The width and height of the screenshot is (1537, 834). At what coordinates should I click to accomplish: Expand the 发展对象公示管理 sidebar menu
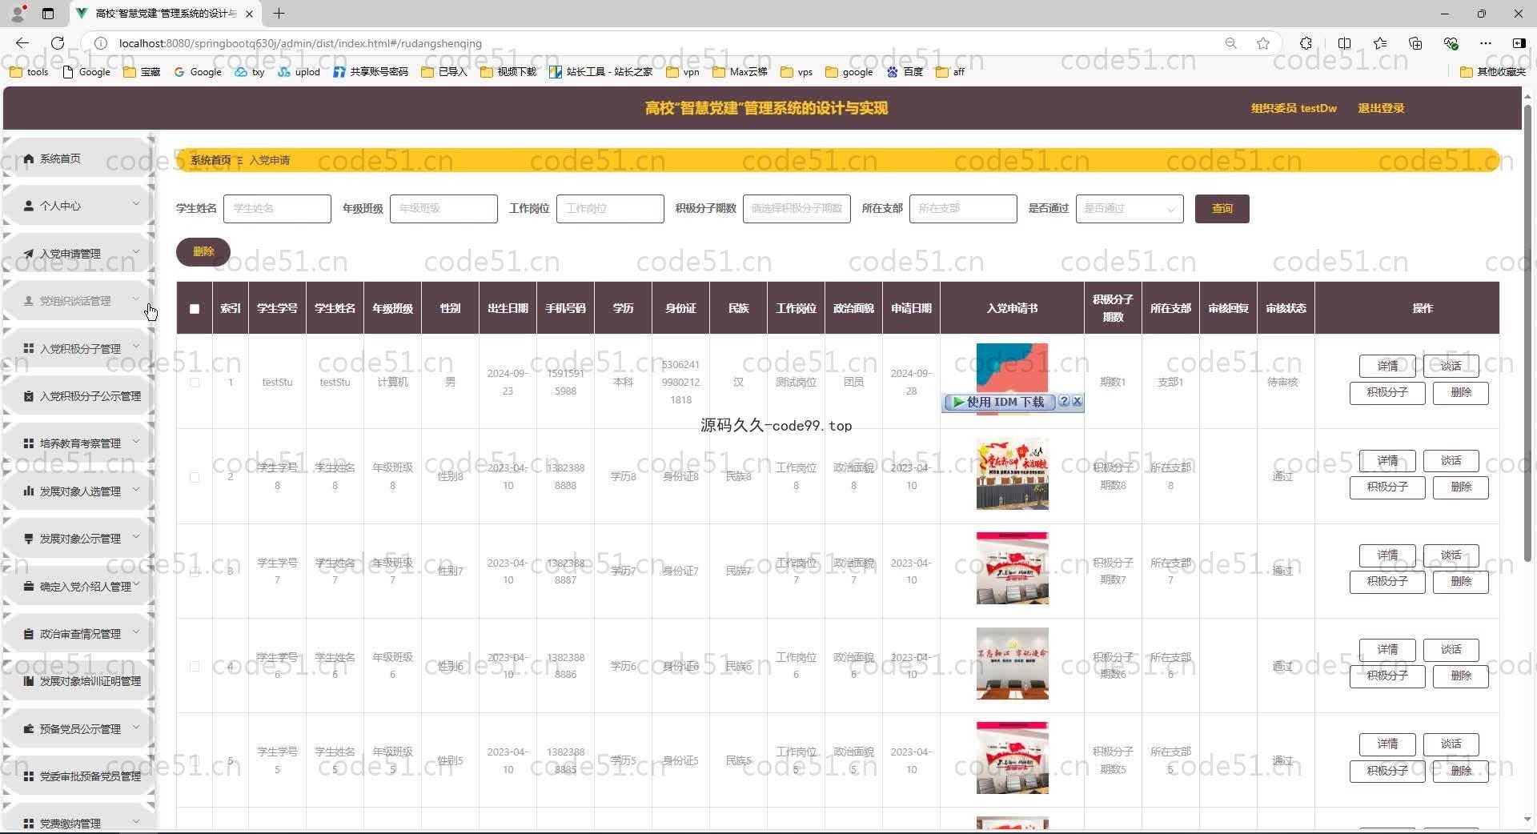point(135,536)
